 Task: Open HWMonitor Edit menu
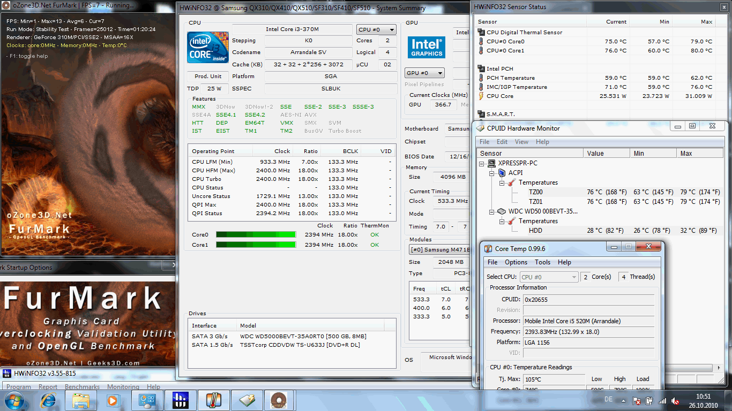pos(502,142)
